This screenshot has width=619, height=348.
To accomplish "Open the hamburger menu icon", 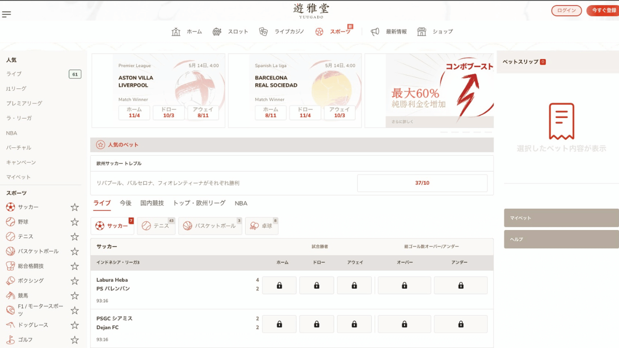I will click(x=6, y=14).
